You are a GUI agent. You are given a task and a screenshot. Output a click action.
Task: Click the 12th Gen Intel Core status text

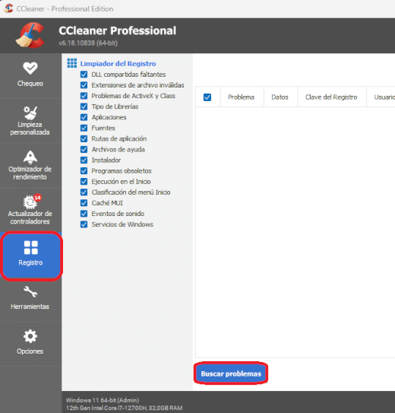point(124,408)
